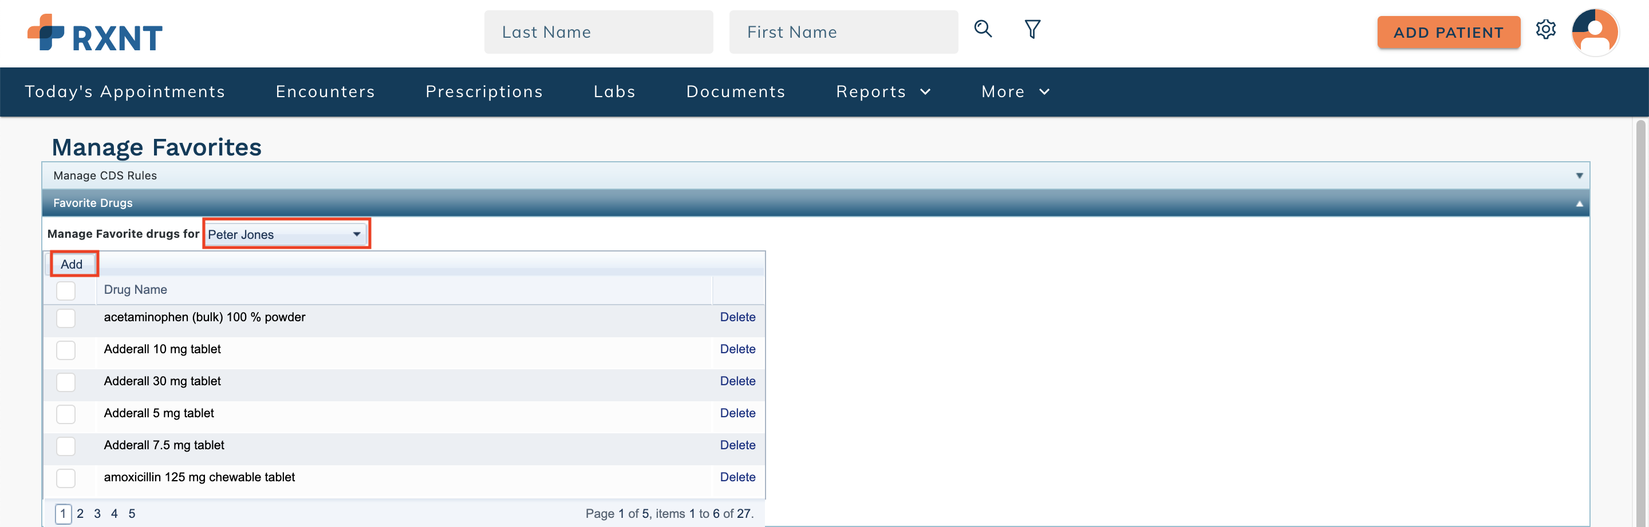This screenshot has width=1649, height=527.
Task: Open the user profile avatar
Action: pos(1595,32)
